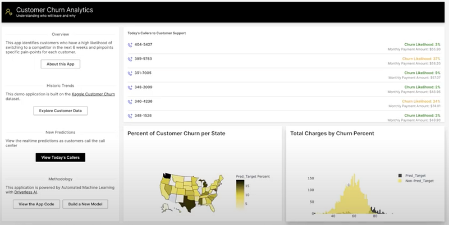Click the Build a New Model button
This screenshot has height=225, width=449.
point(85,204)
